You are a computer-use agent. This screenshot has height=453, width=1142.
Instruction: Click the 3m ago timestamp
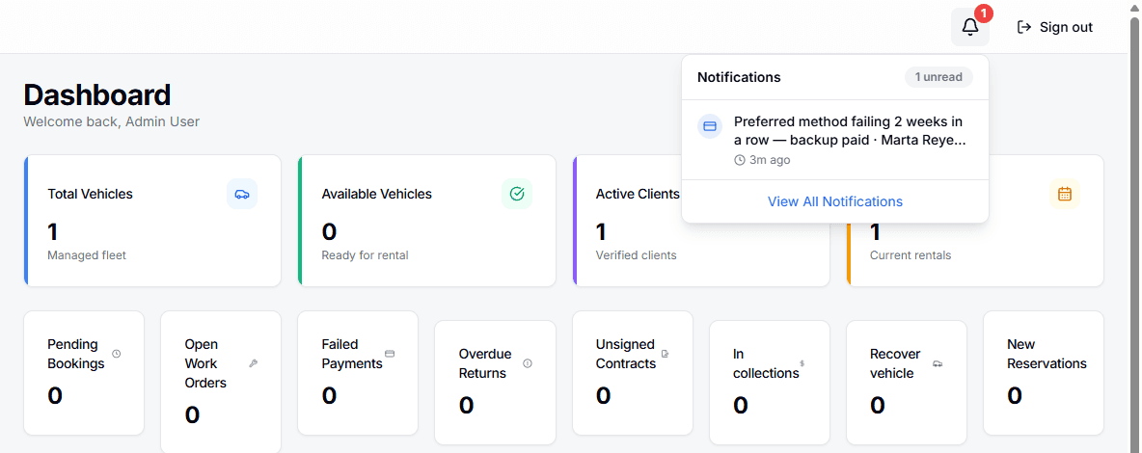click(x=769, y=160)
